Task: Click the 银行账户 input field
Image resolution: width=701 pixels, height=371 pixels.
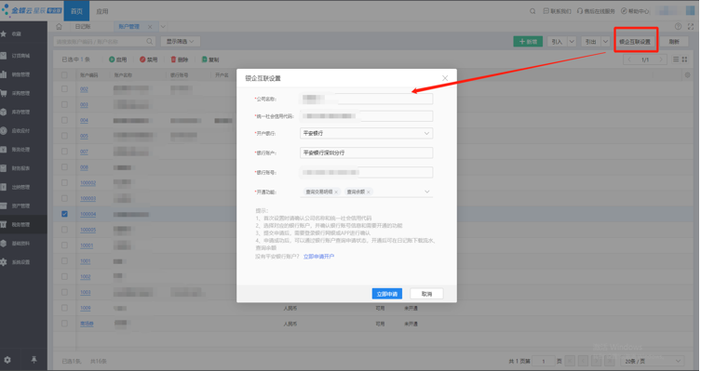Action: click(366, 152)
